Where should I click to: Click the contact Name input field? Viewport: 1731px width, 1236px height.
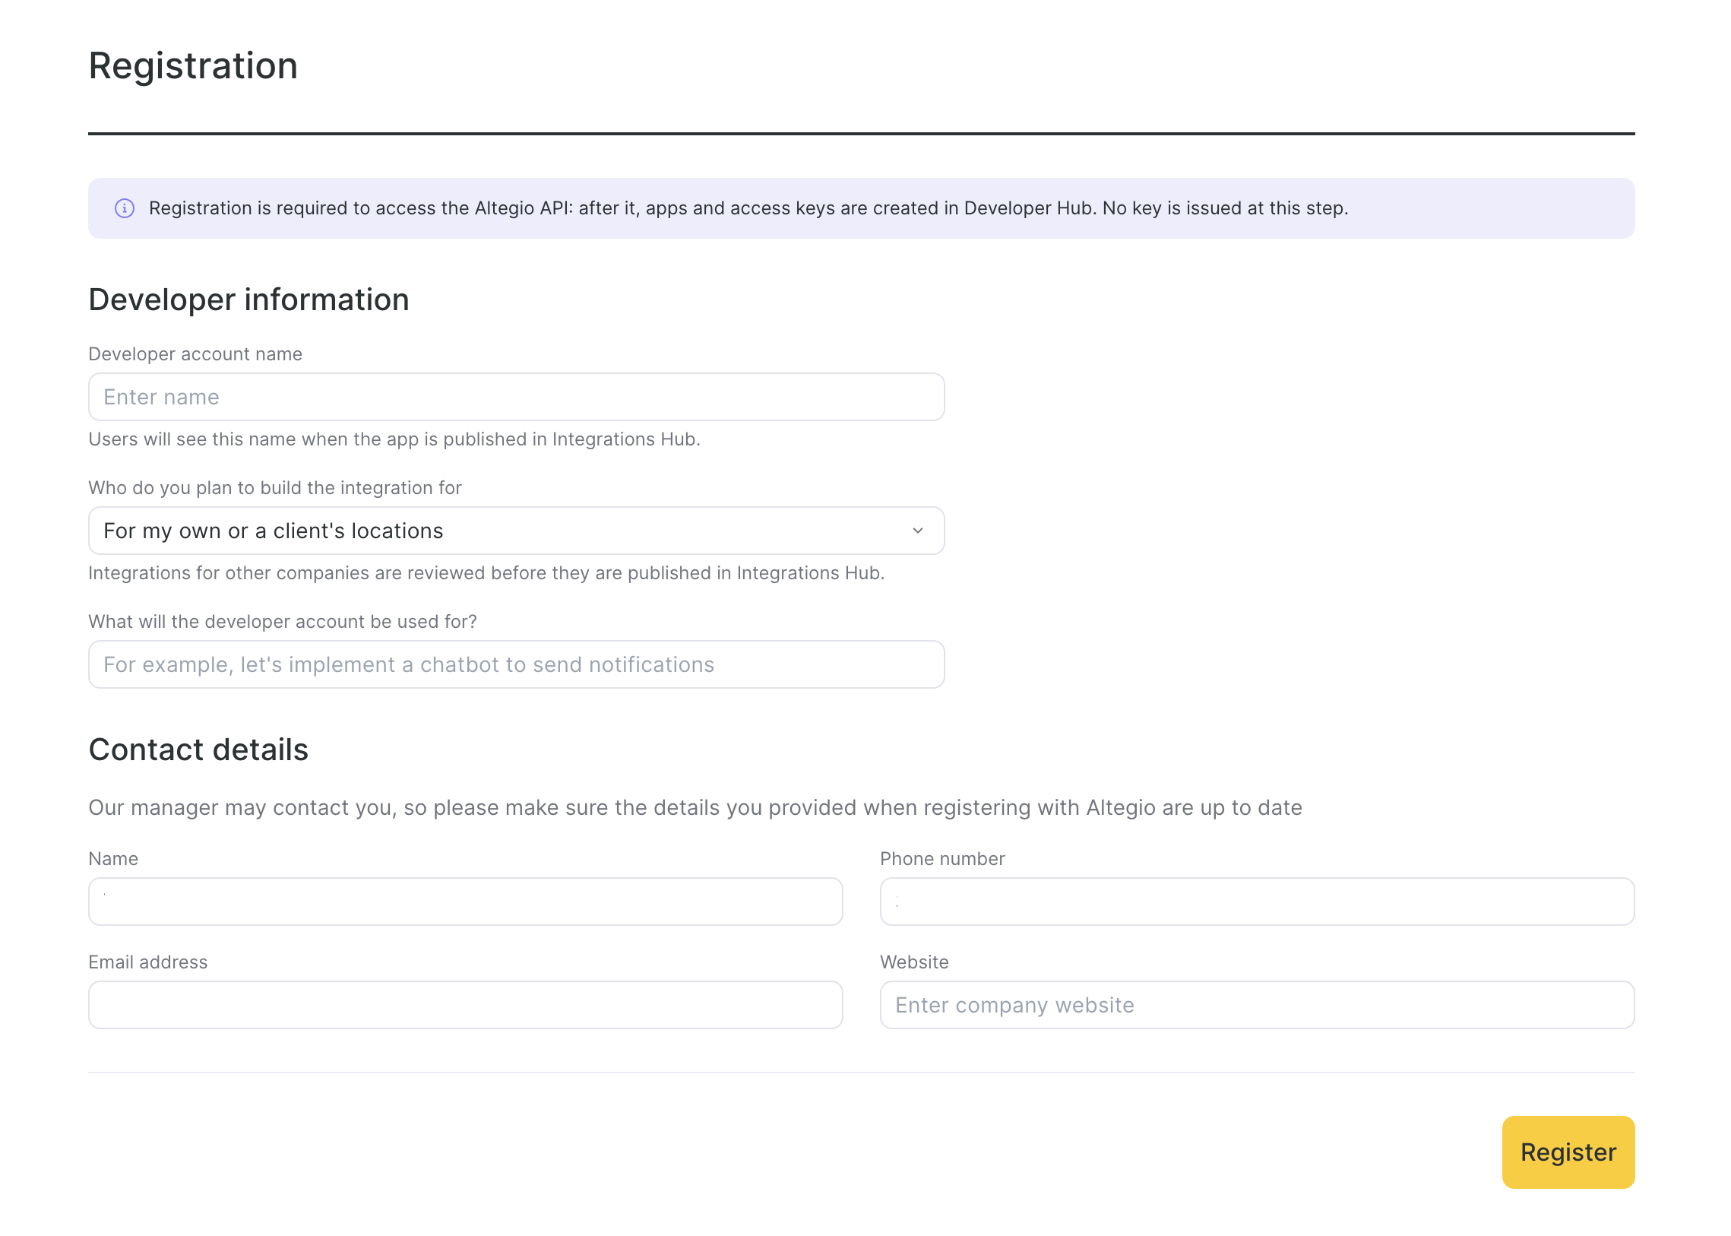coord(466,902)
